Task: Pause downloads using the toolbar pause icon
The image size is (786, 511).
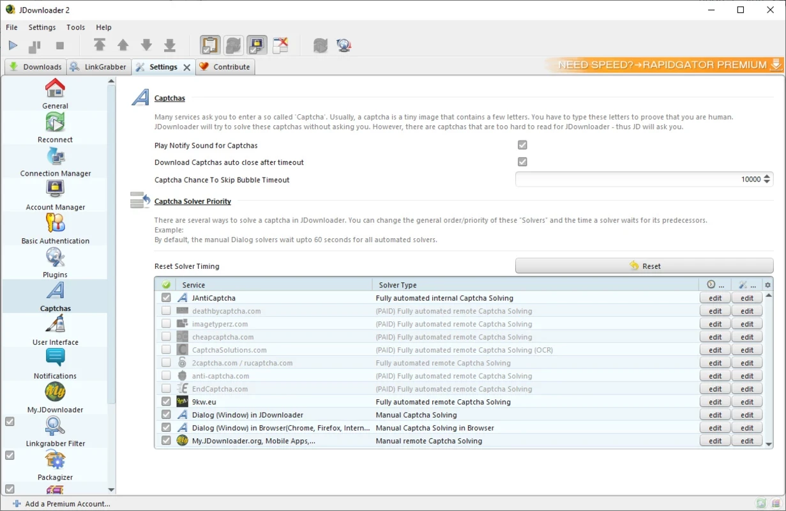Action: click(x=35, y=45)
